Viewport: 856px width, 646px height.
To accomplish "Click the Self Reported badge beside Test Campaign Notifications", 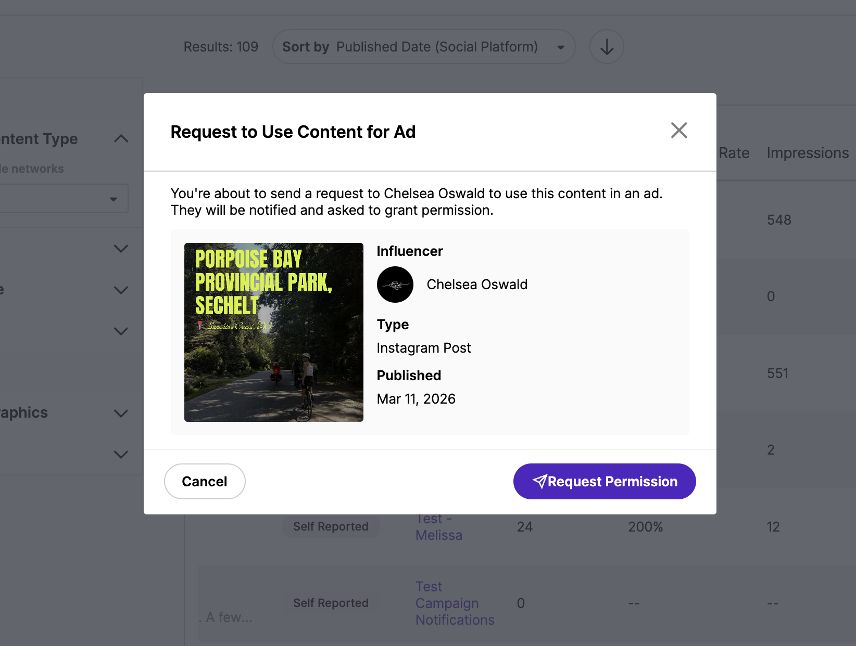I will tap(331, 603).
